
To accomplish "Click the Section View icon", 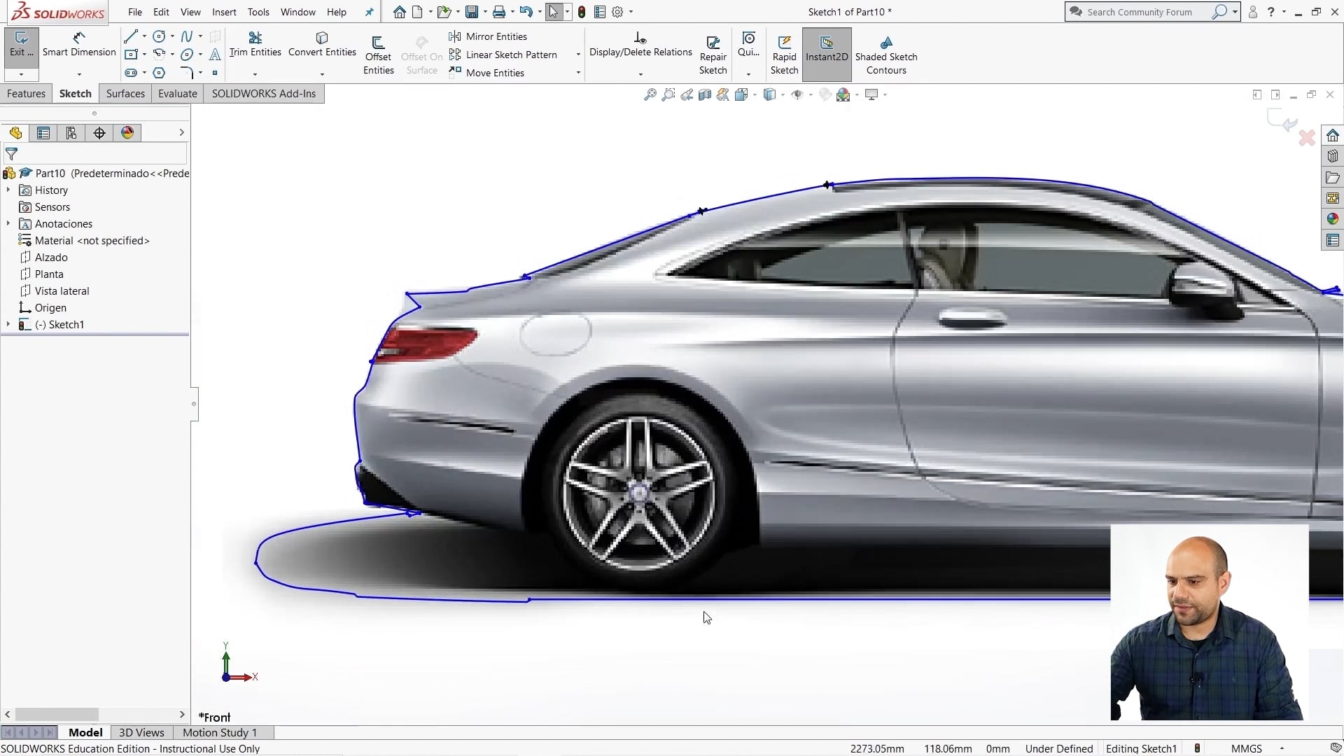I will click(x=705, y=94).
